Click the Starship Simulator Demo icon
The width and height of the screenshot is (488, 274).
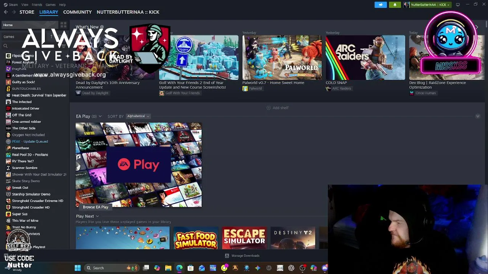coord(8,194)
